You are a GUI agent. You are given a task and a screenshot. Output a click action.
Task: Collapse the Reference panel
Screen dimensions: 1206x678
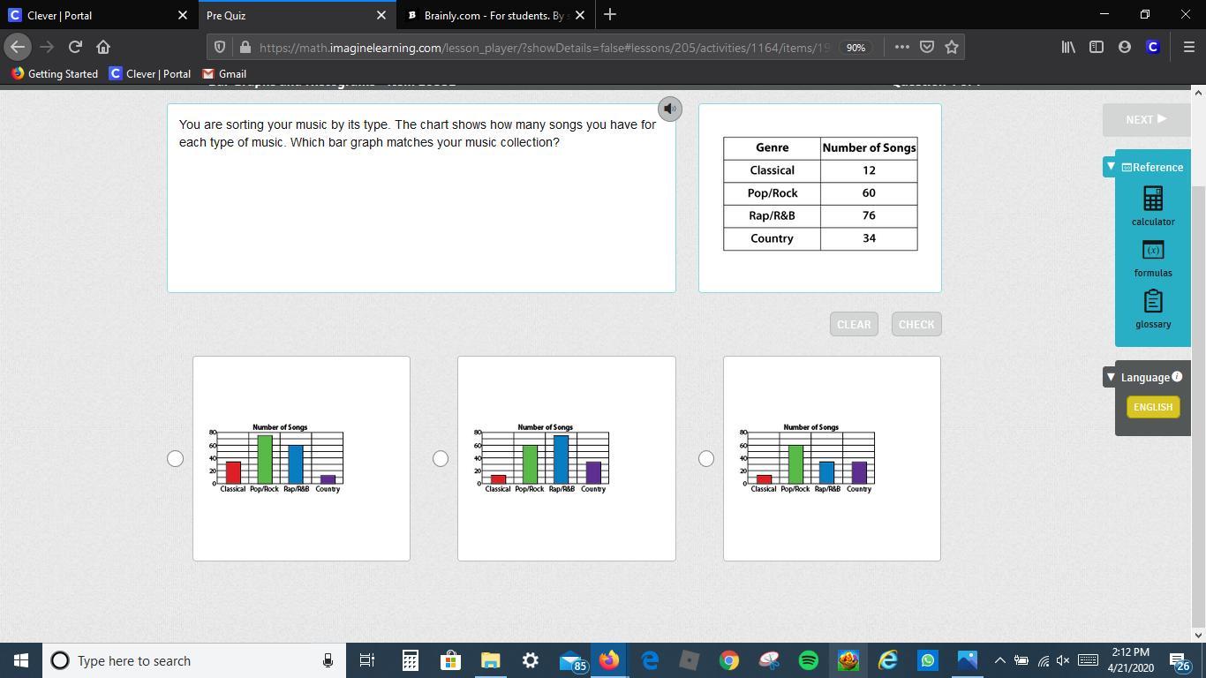1111,166
